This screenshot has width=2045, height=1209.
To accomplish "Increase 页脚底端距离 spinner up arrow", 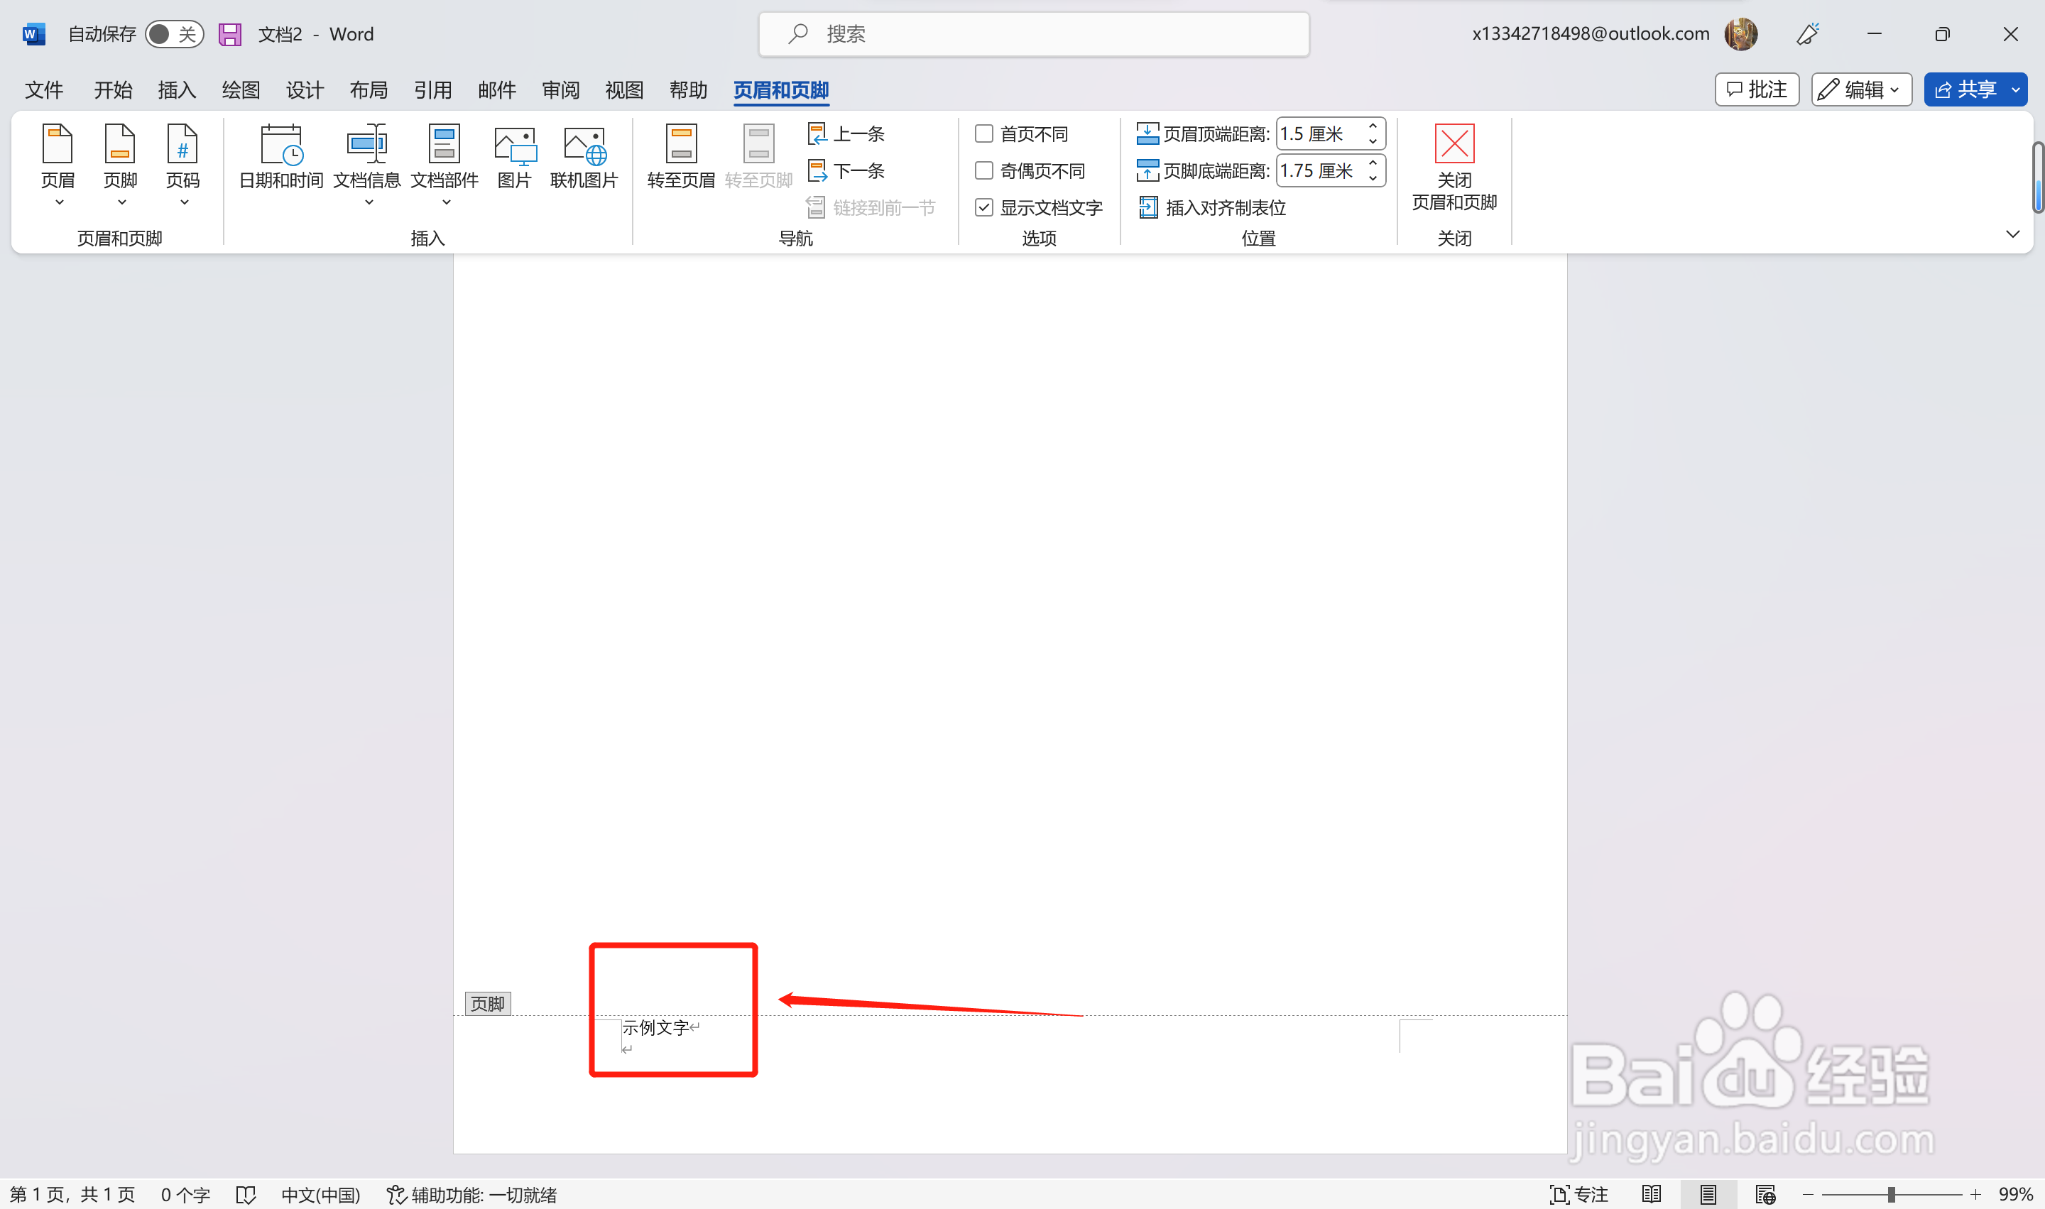I will click(1373, 163).
